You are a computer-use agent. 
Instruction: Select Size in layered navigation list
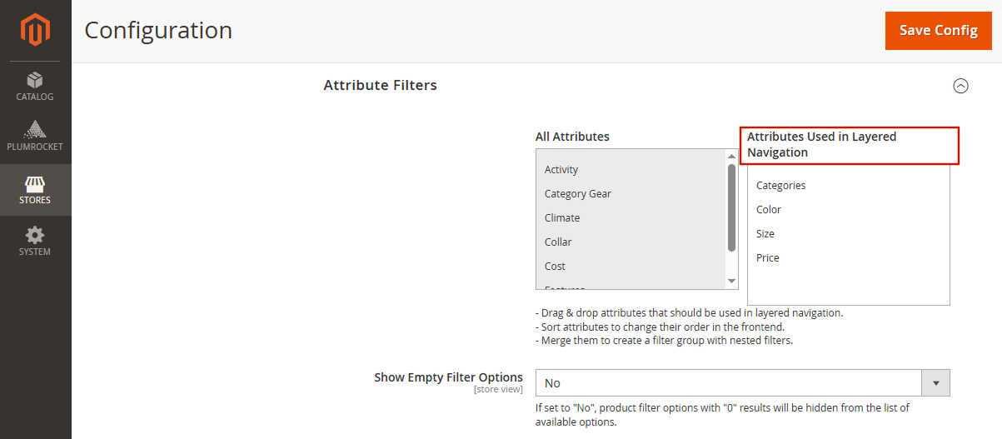[765, 234]
